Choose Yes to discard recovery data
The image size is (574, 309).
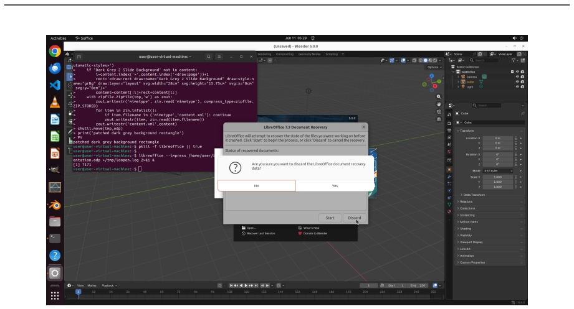pyautogui.click(x=335, y=186)
